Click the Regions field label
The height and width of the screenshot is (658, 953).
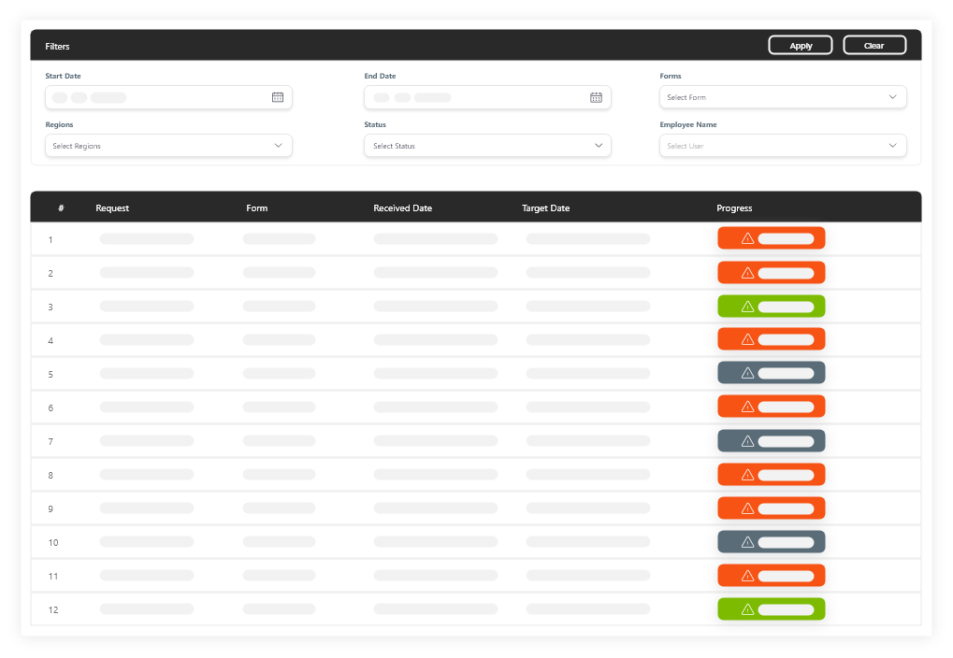pyautogui.click(x=59, y=124)
